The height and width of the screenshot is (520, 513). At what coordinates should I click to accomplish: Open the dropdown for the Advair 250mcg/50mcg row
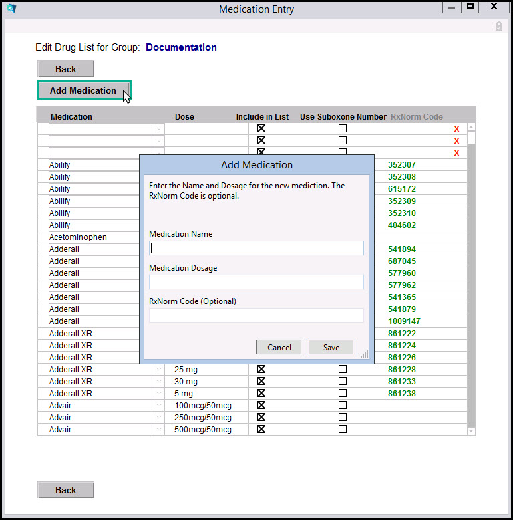click(158, 417)
